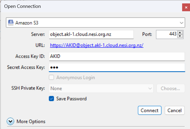Viewport: 190px width, 129px height.
Task: Focus the Access Key ID field
Action: (x=117, y=56)
